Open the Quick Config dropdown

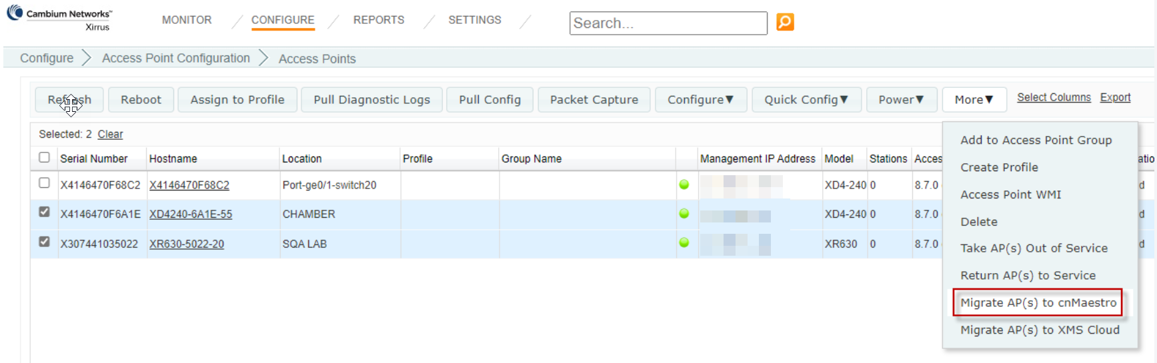pyautogui.click(x=806, y=99)
